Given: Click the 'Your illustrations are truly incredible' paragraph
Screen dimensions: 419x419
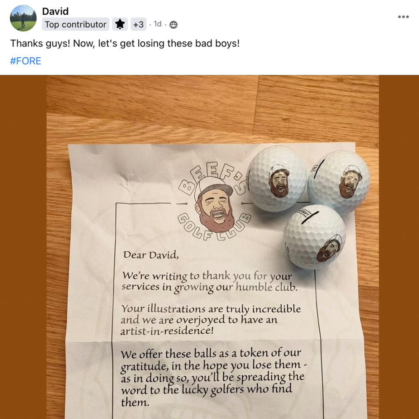Looking at the screenshot, I should pos(211,320).
